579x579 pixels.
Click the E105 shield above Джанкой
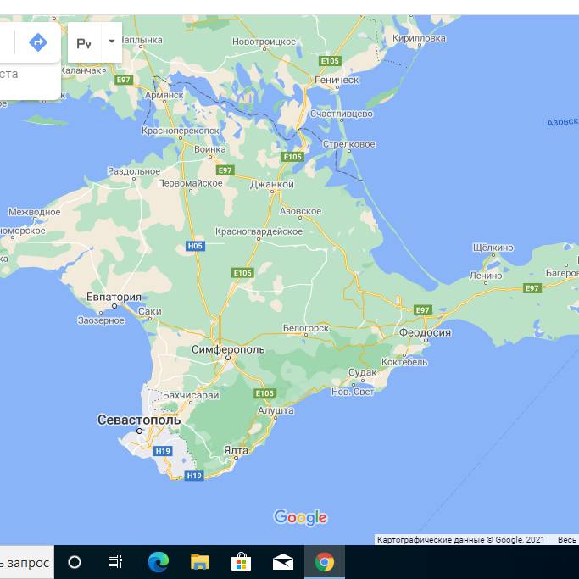292,157
